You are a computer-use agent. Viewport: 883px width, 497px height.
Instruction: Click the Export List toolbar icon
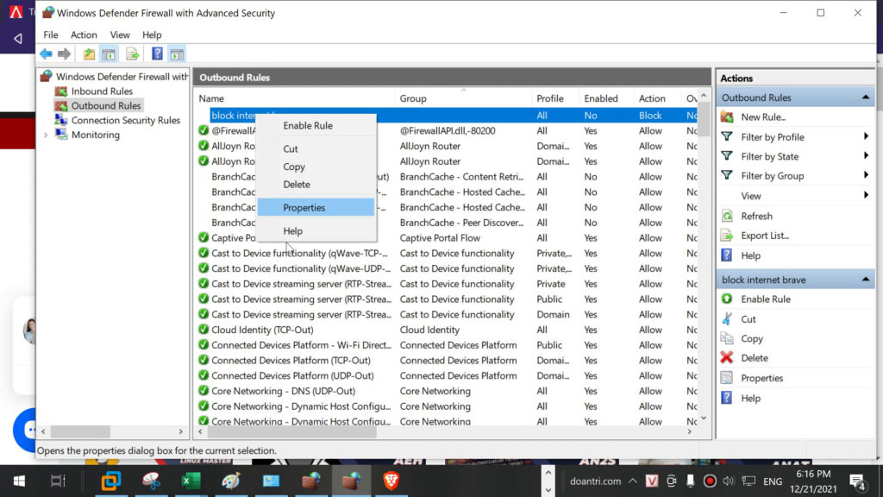[132, 54]
